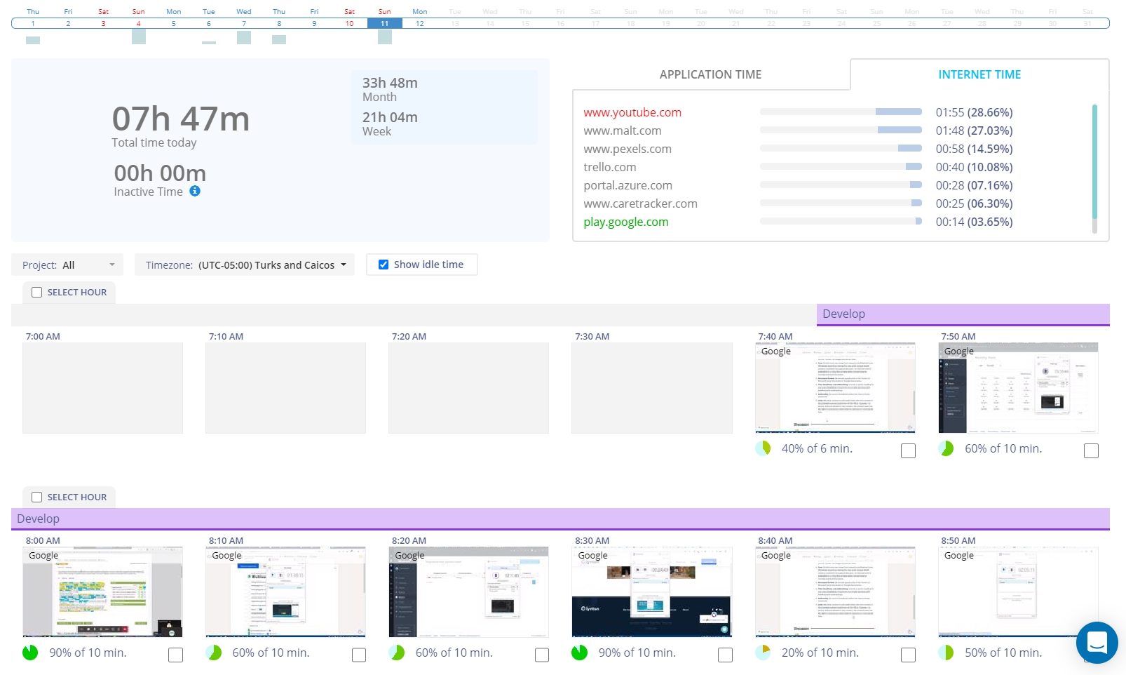Uncheck the Show idle time checkbox

[x=384, y=265]
